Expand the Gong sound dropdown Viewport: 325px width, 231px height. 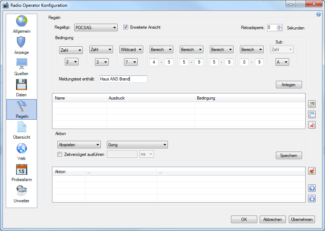137,145
